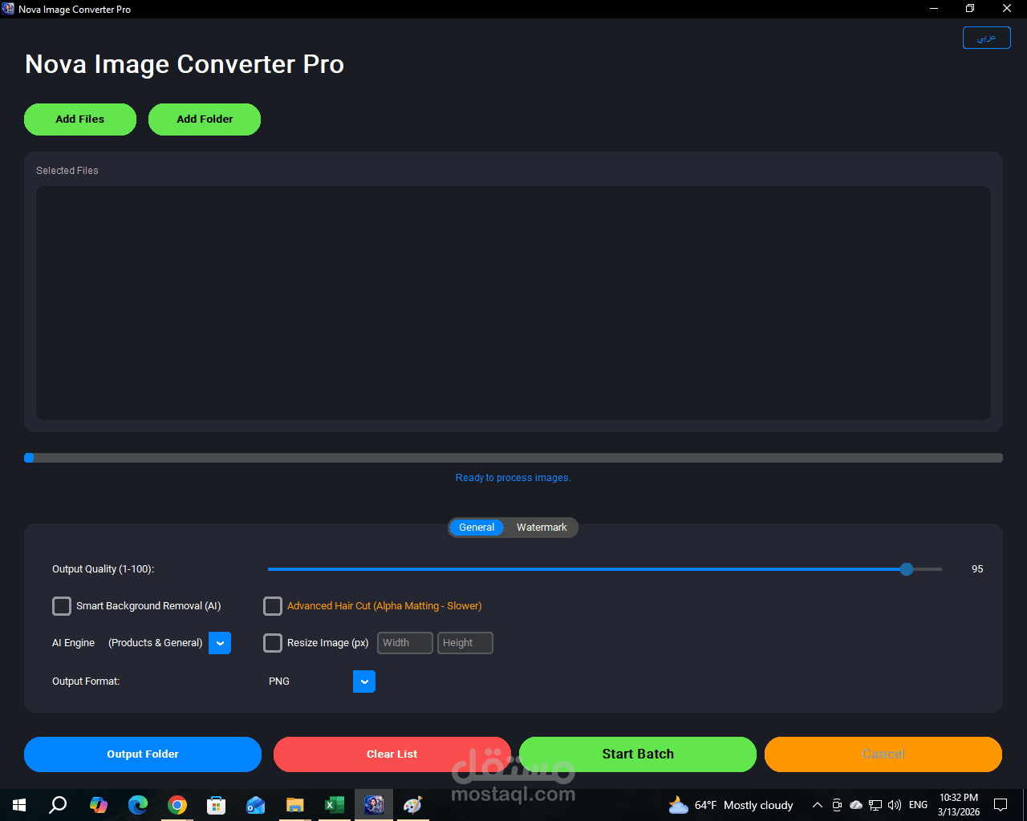Click the Start Batch button
This screenshot has width=1027, height=821.
coord(638,754)
